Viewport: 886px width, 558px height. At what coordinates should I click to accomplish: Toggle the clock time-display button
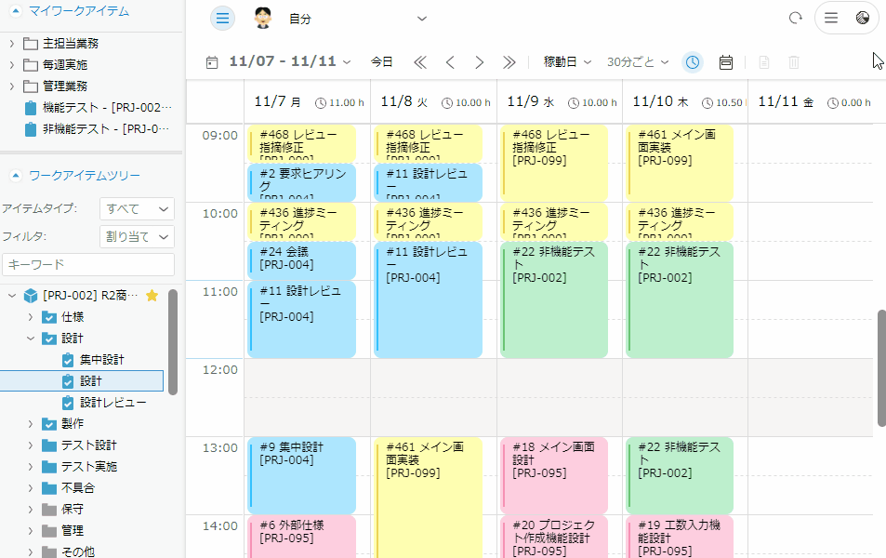693,62
